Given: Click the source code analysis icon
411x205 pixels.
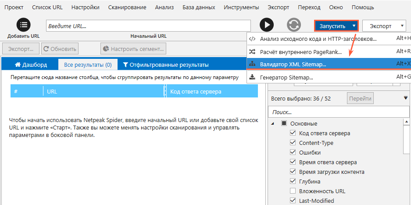Looking at the screenshot, I should coord(252,39).
